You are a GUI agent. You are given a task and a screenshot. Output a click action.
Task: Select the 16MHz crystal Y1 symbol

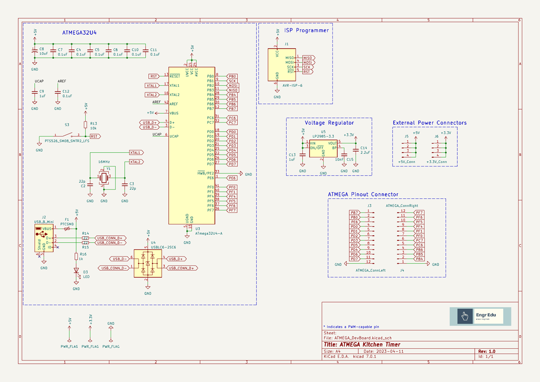(104, 177)
